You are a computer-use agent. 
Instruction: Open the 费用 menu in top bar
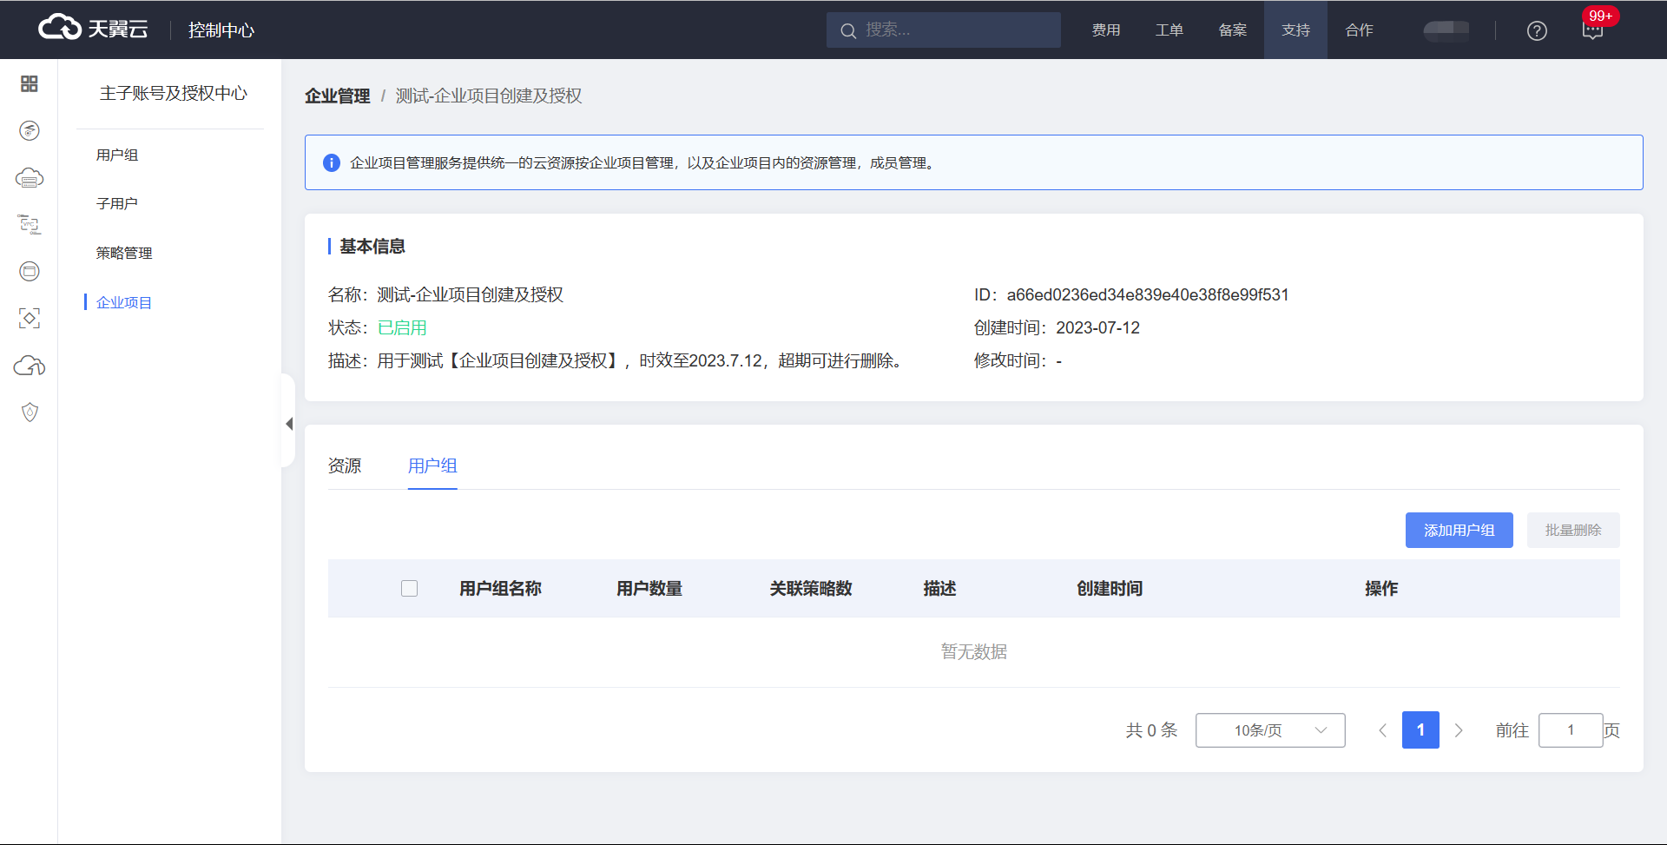(1105, 30)
